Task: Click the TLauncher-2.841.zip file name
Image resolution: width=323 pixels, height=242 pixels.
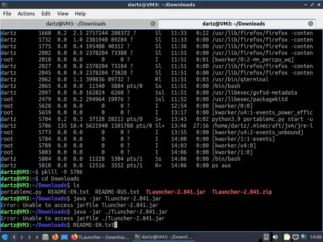Action: click(242, 192)
